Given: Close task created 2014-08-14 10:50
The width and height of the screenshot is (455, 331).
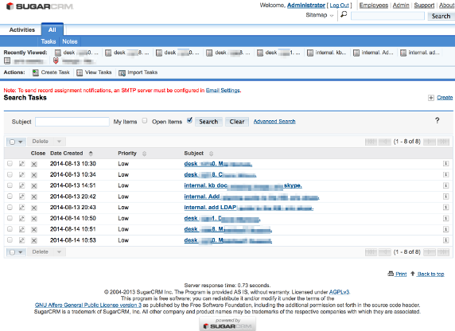Looking at the screenshot, I should pos(34,219).
